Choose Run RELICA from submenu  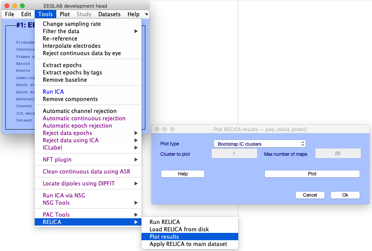click(165, 222)
